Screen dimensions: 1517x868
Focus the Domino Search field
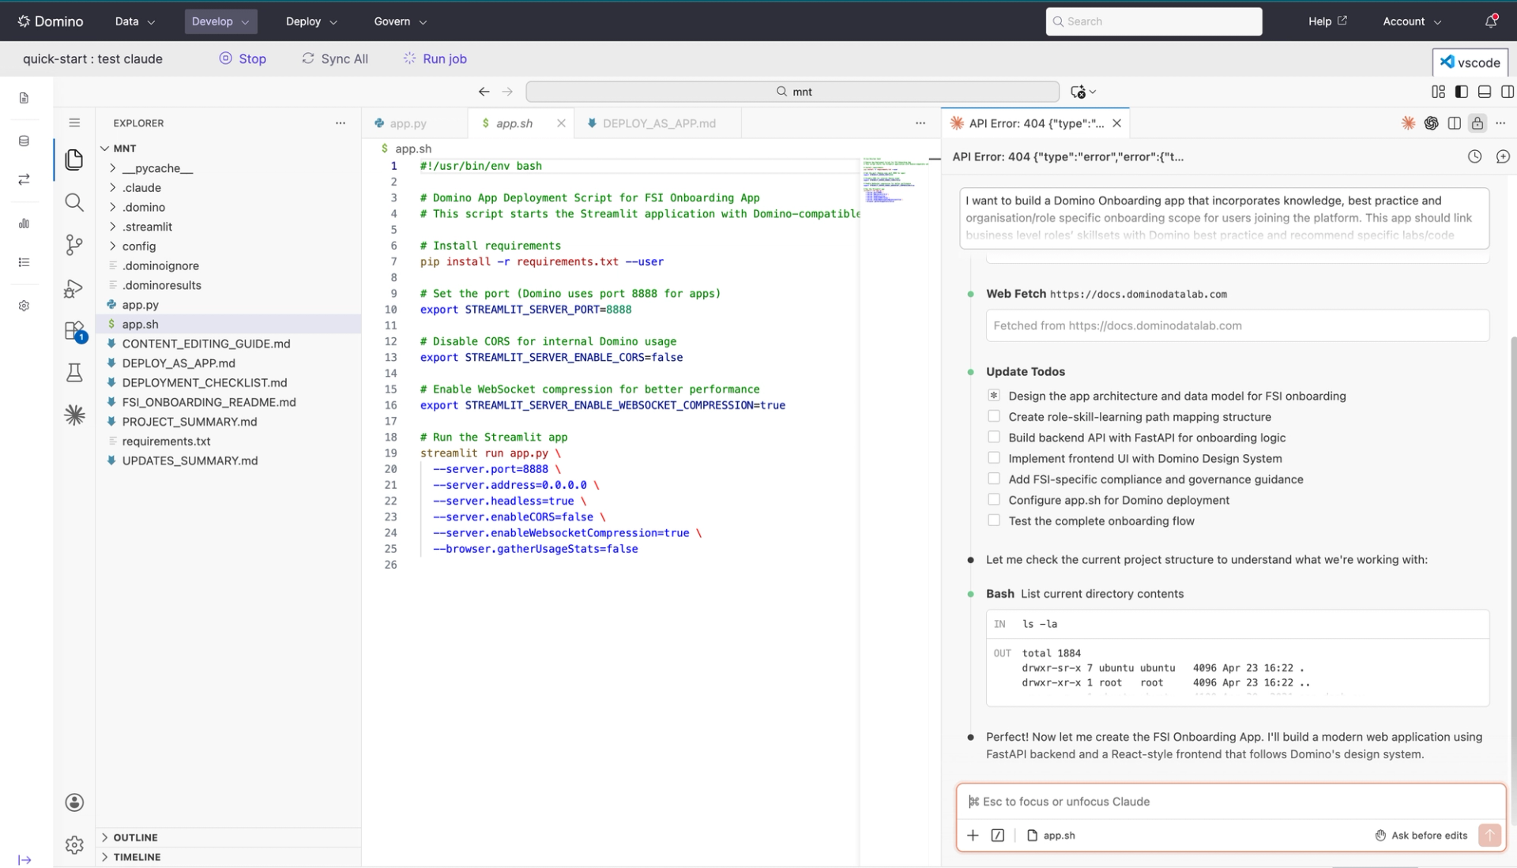pyautogui.click(x=1154, y=21)
